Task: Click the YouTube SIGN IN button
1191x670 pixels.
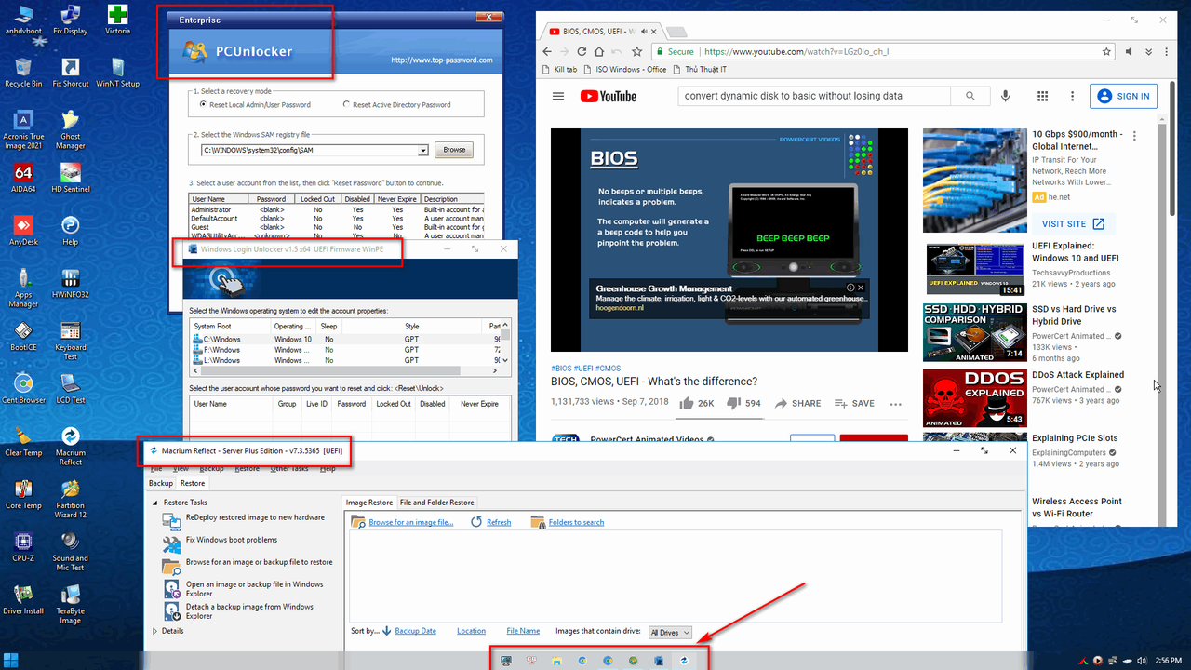Action: click(x=1124, y=96)
